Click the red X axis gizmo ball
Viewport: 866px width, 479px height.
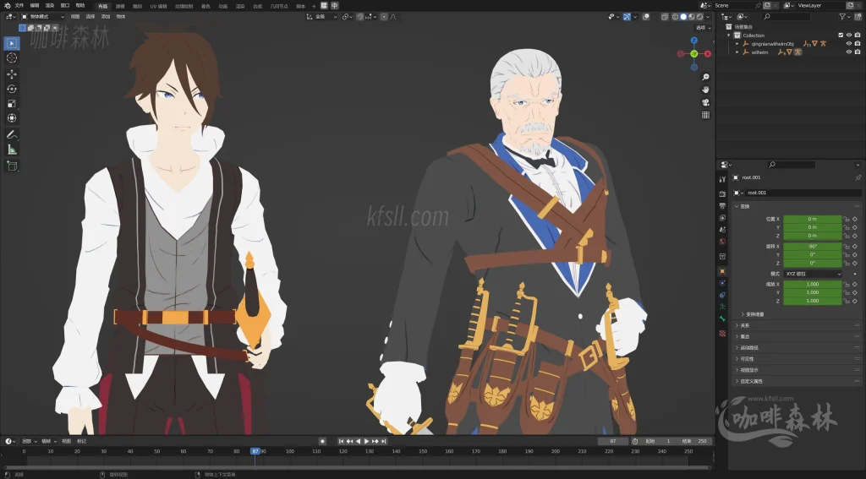coord(708,54)
